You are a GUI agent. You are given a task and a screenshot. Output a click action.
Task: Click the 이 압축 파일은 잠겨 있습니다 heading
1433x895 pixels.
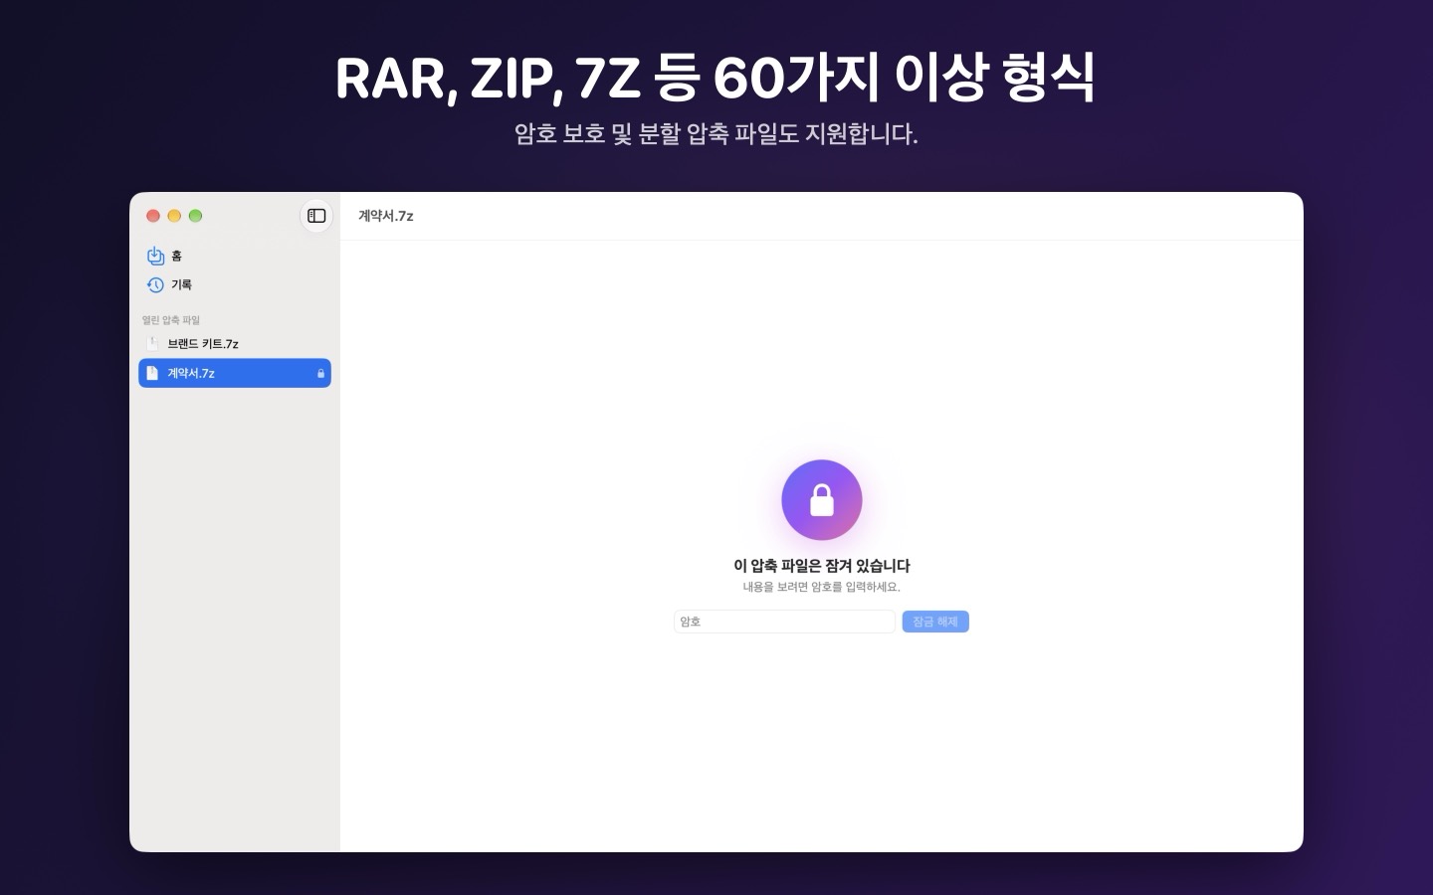pos(822,566)
